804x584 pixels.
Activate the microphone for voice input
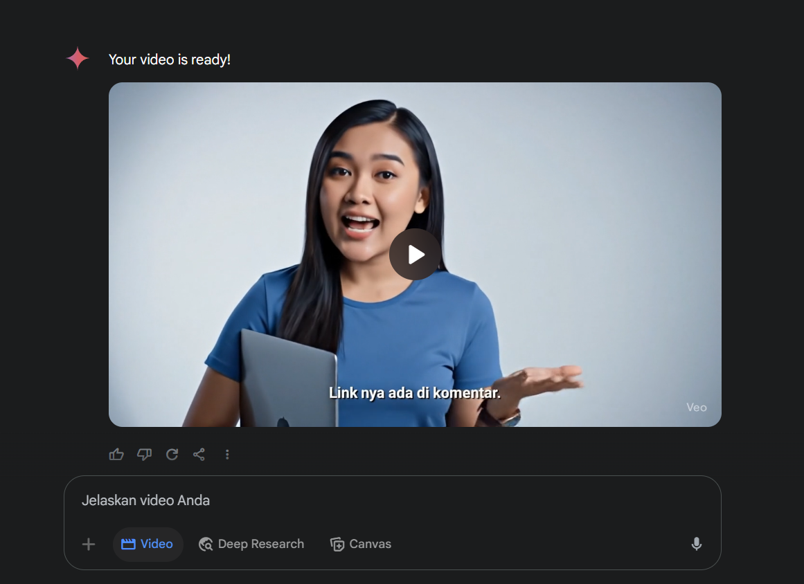click(697, 544)
